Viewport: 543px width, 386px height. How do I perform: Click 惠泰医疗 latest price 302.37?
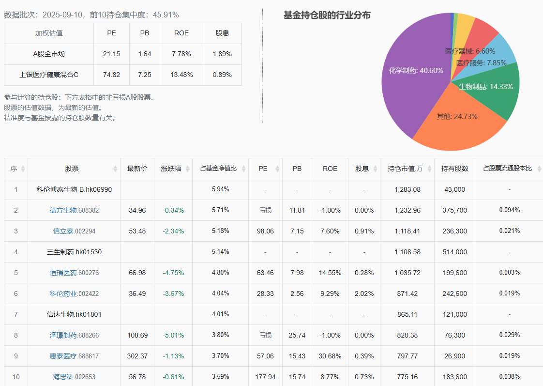137,356
